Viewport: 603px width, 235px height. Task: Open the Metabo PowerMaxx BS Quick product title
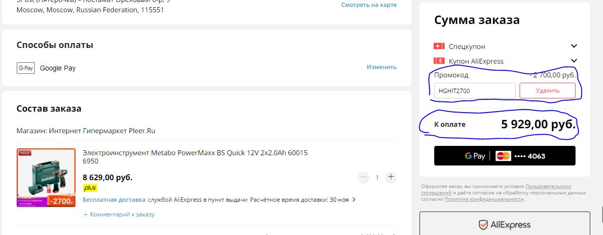pos(195,157)
